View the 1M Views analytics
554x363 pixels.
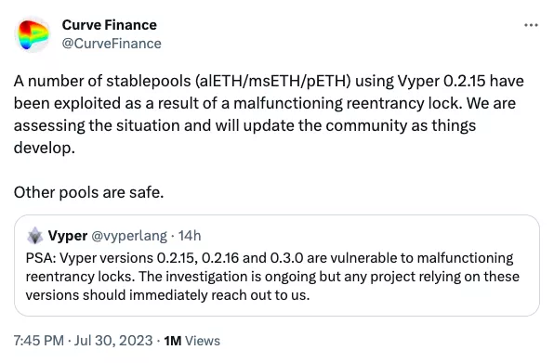pos(191,341)
